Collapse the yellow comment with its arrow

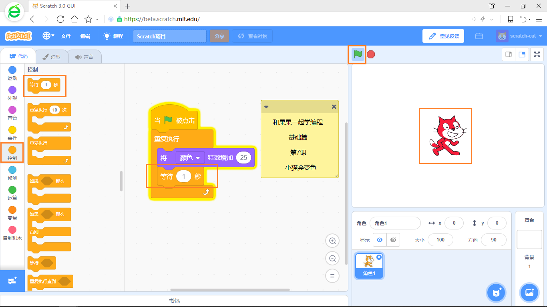click(266, 107)
